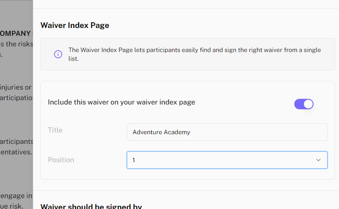Click the 'Include this waiver' label text
This screenshot has width=339, height=209.
(121, 102)
